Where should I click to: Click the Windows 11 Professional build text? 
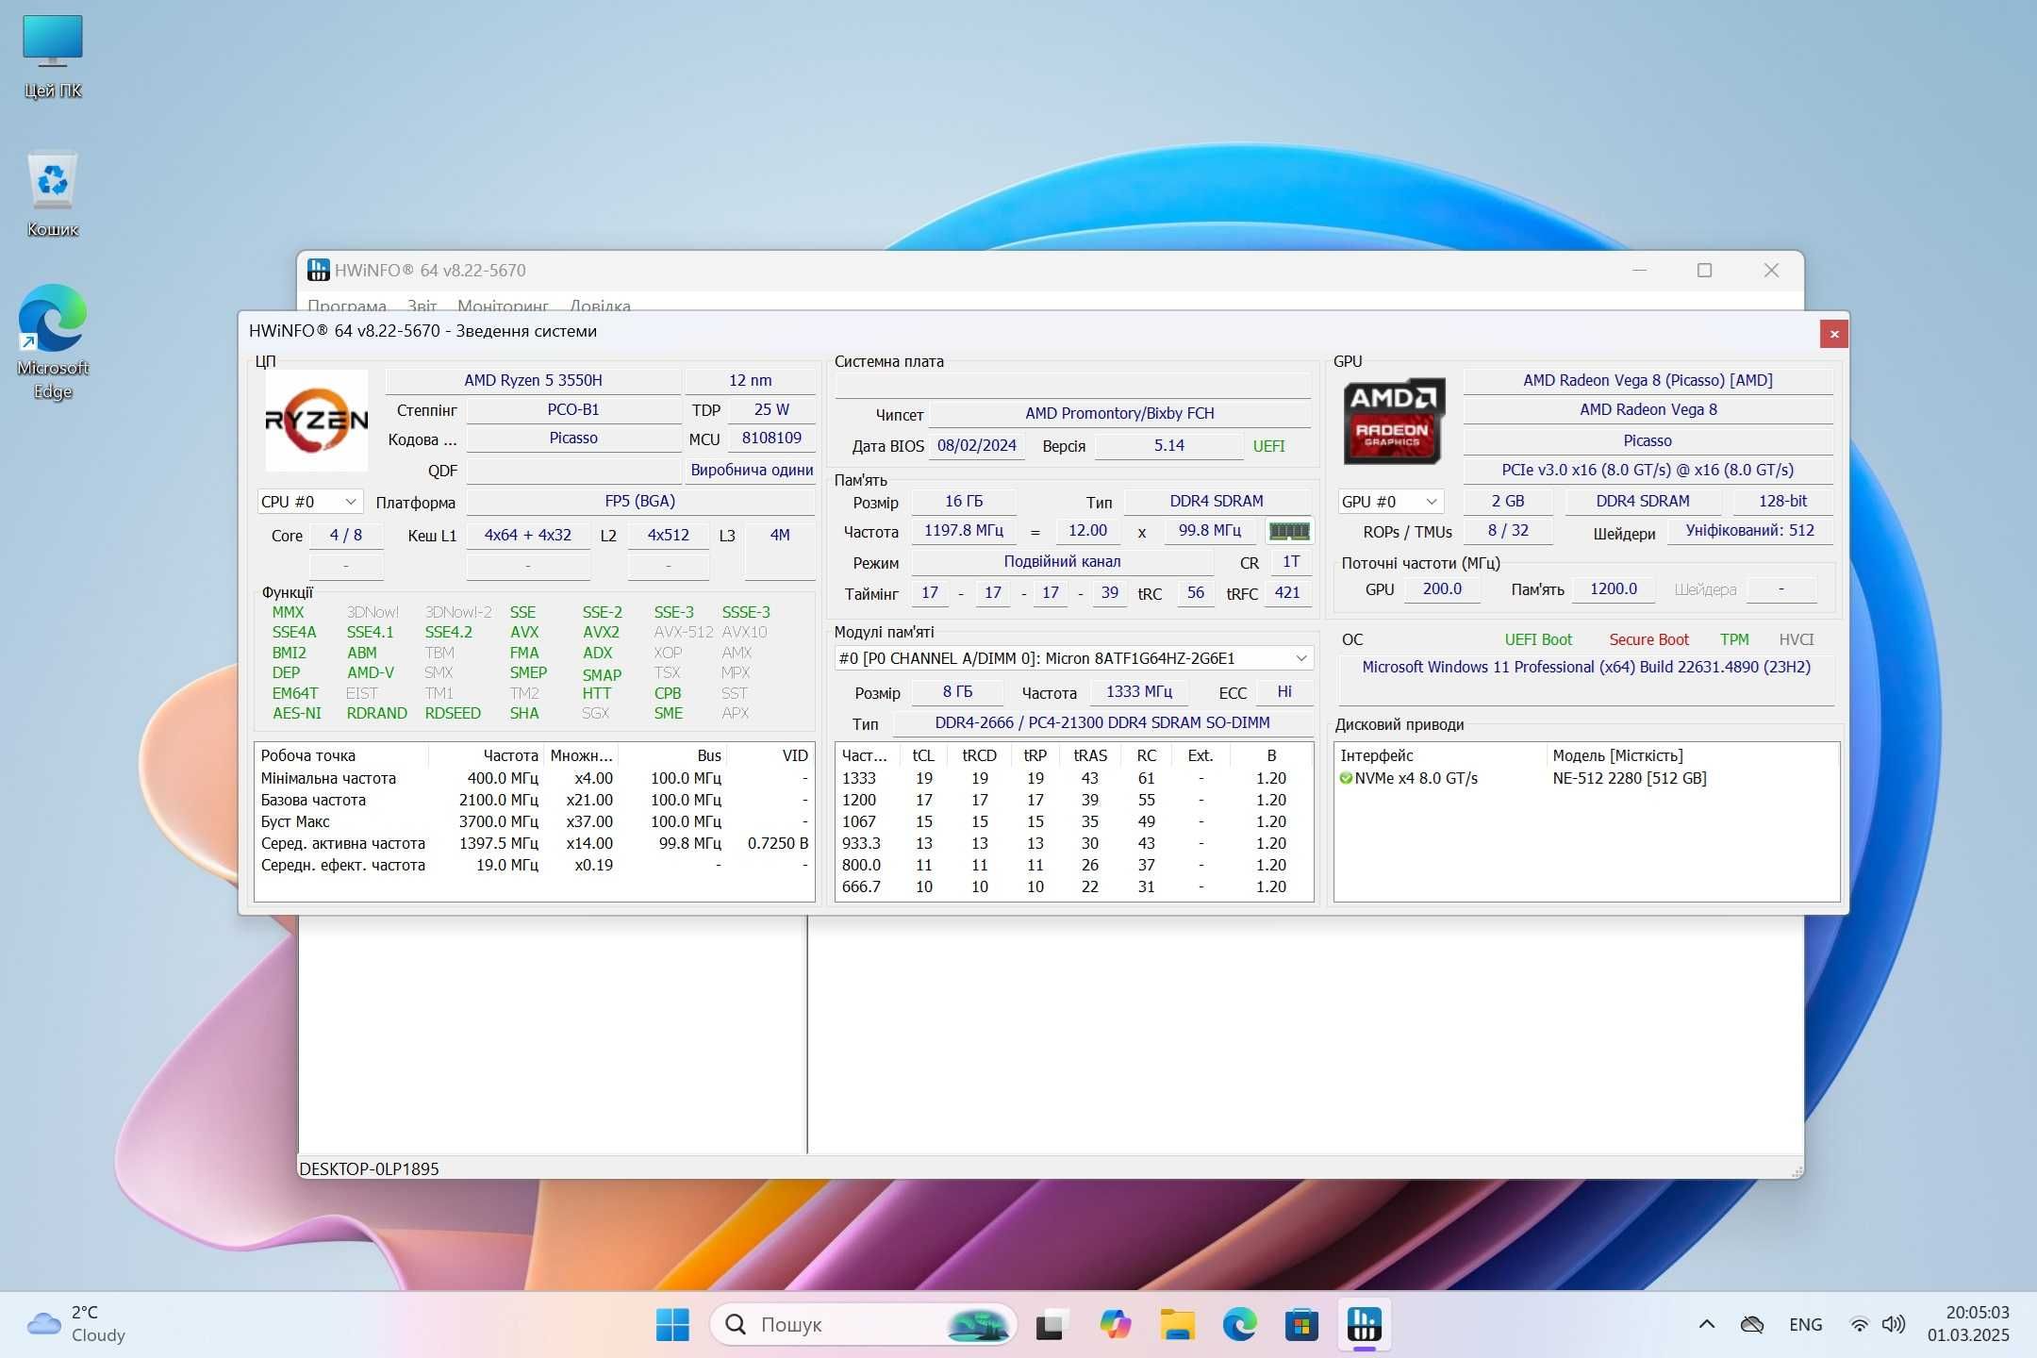click(1586, 667)
